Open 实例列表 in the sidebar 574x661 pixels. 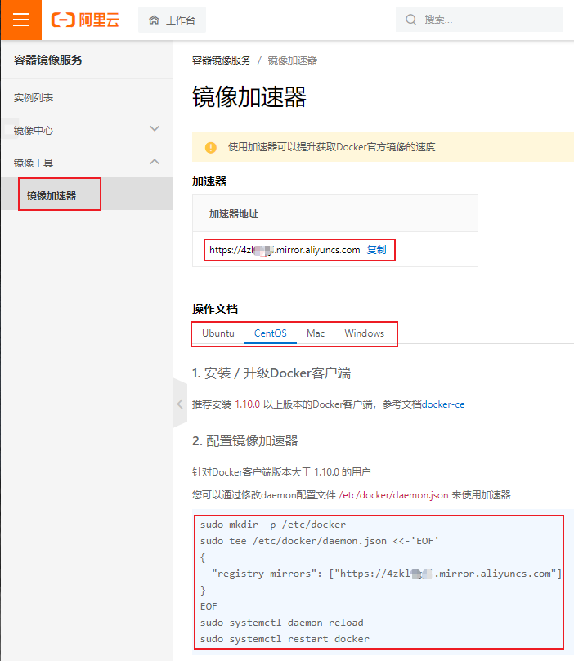click(34, 98)
